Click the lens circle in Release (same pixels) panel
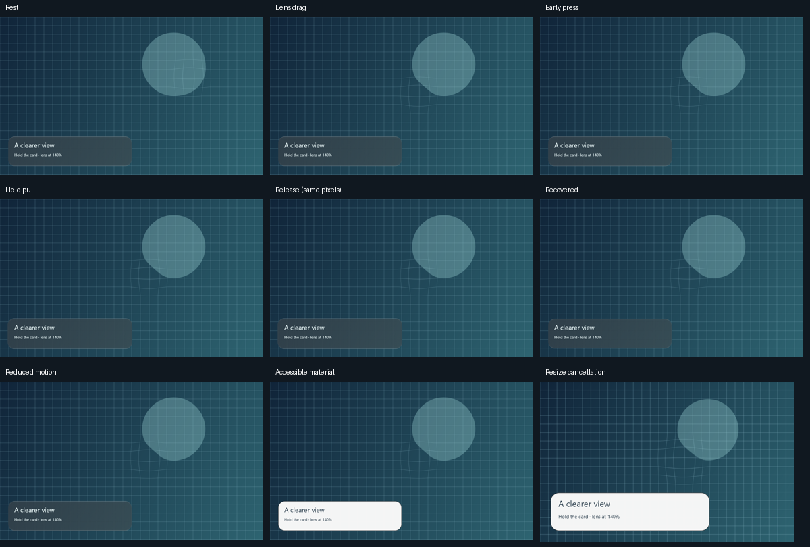Screen dimensions: 810x547 pos(443,246)
